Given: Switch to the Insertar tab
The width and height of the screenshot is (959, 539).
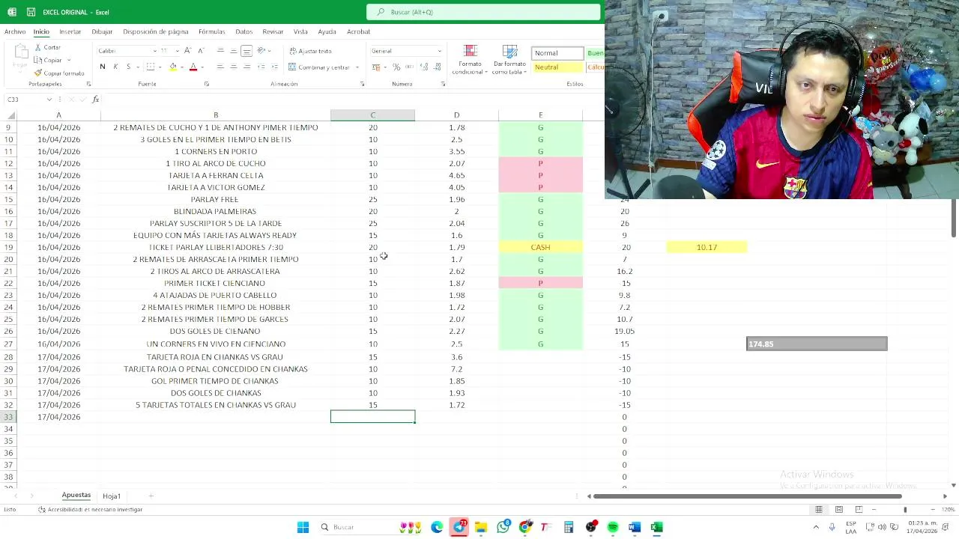Looking at the screenshot, I should point(70,31).
